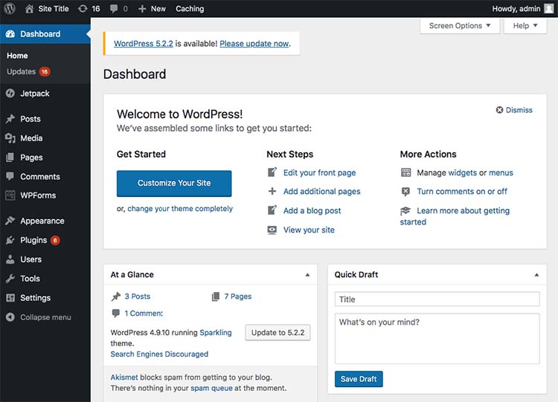
Task: Click the Customize Your Site button
Action: coord(174,183)
